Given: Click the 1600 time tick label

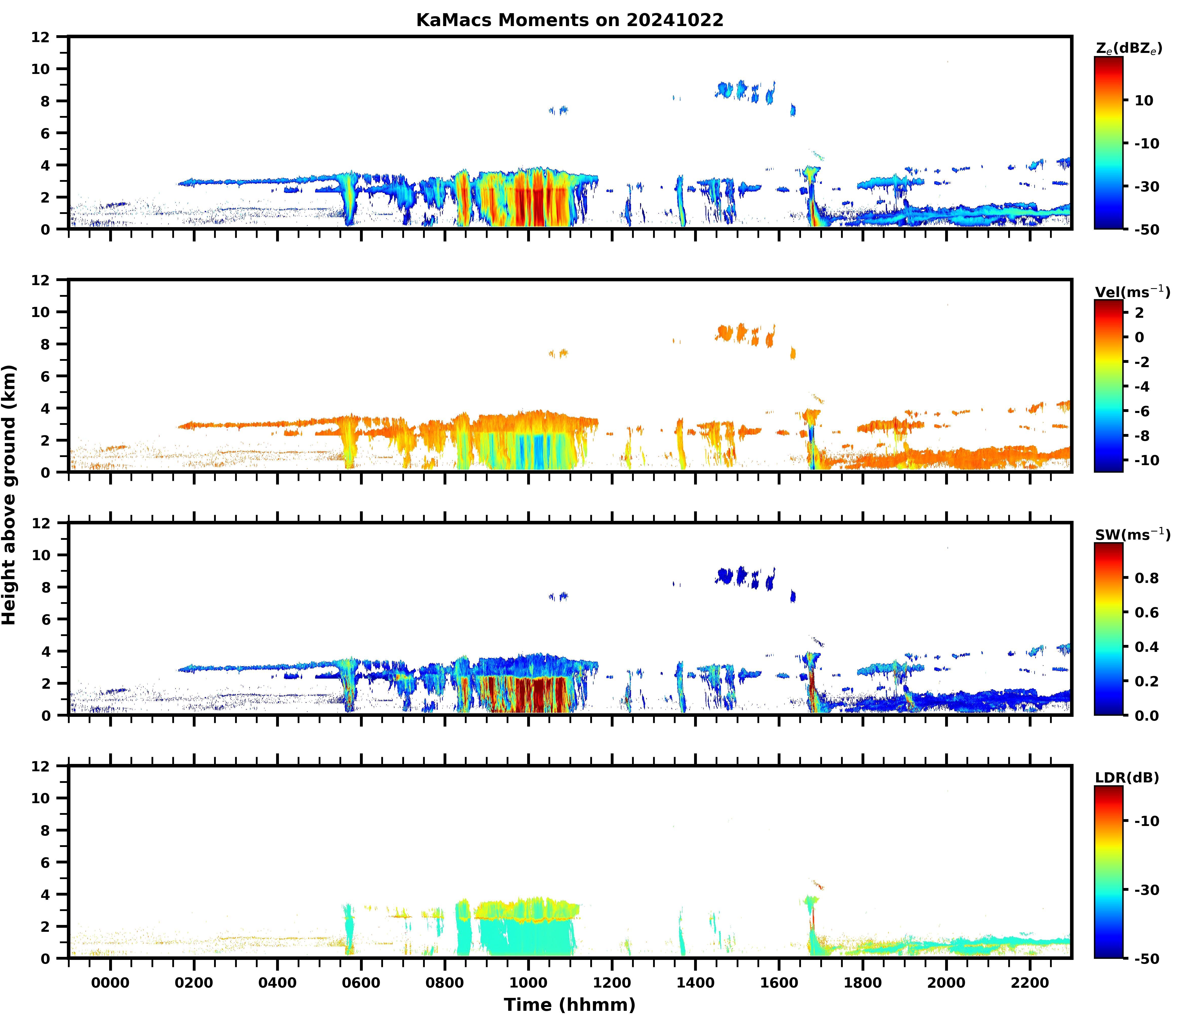Looking at the screenshot, I should [779, 983].
